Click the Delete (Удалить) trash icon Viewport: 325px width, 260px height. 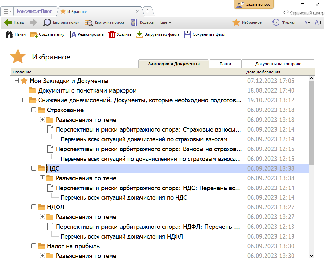coord(112,34)
